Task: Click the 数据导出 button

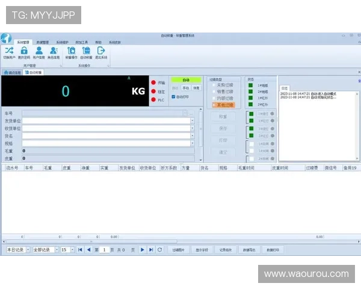Action: click(x=249, y=249)
